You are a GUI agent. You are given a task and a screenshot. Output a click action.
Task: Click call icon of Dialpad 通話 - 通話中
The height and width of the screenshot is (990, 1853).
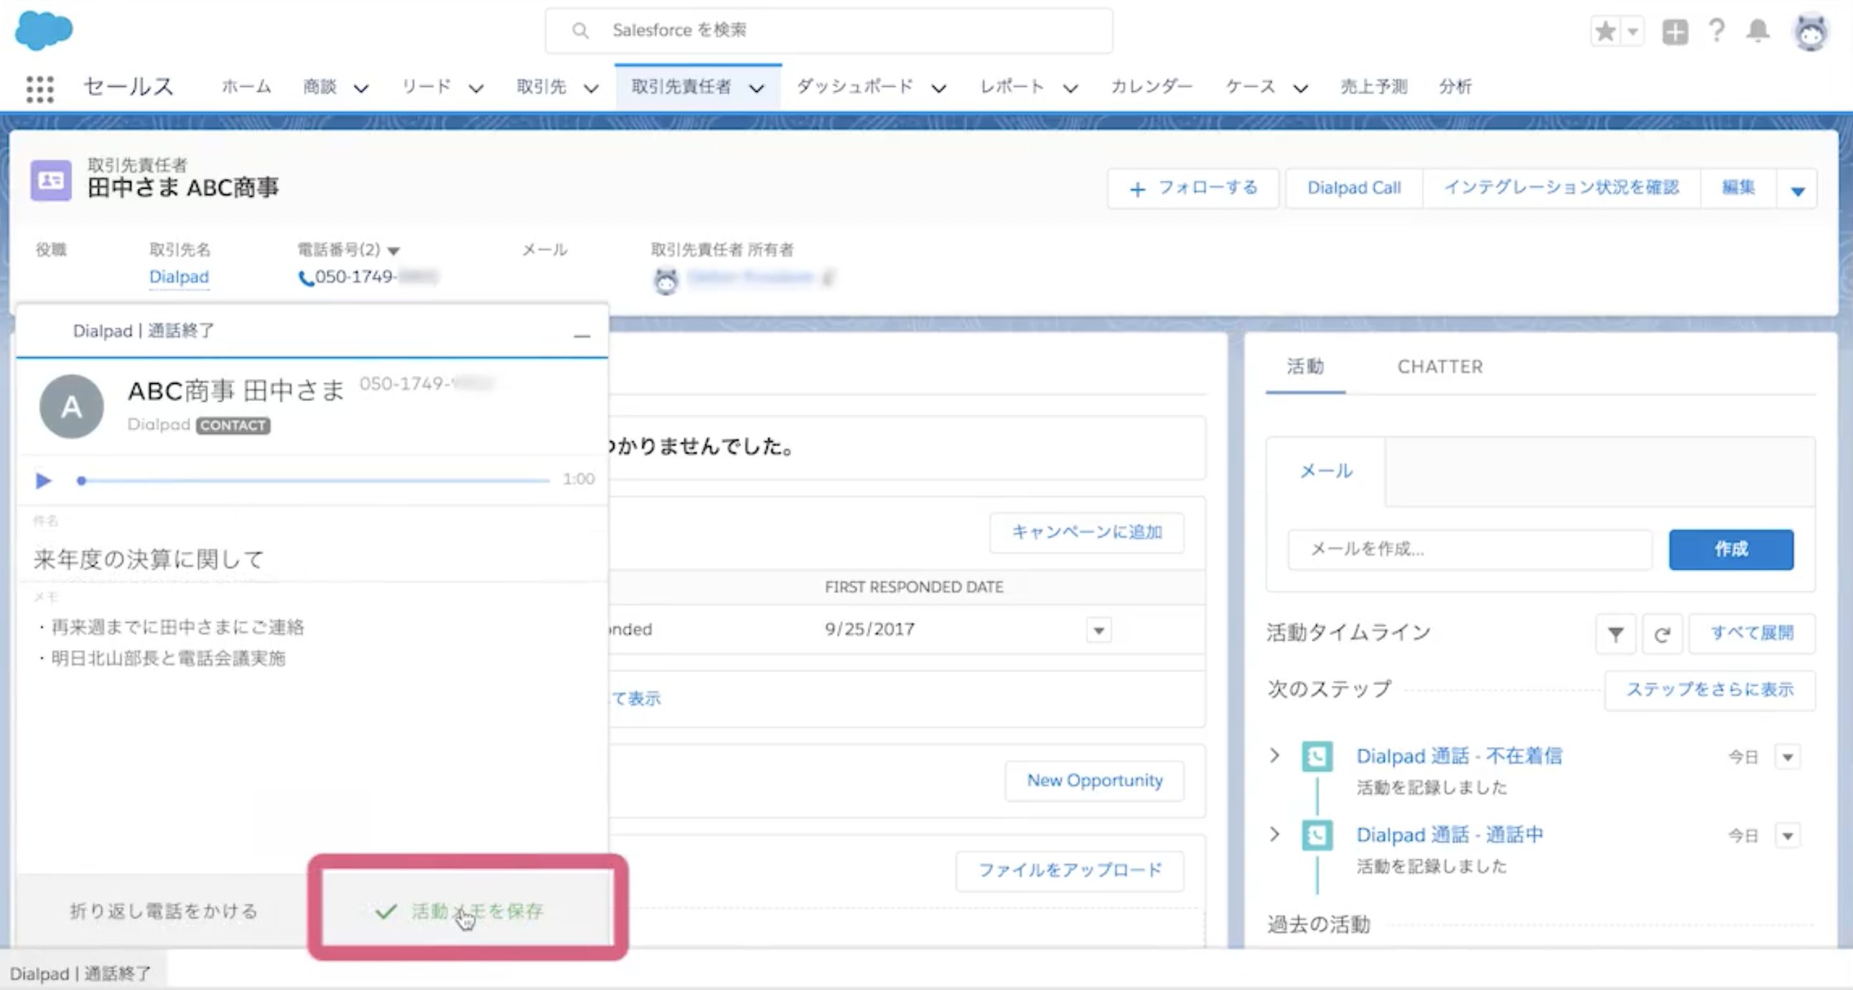1317,836
